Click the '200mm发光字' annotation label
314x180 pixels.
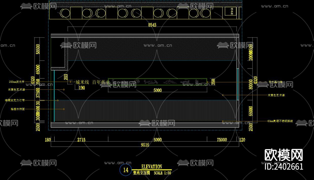point(17,82)
